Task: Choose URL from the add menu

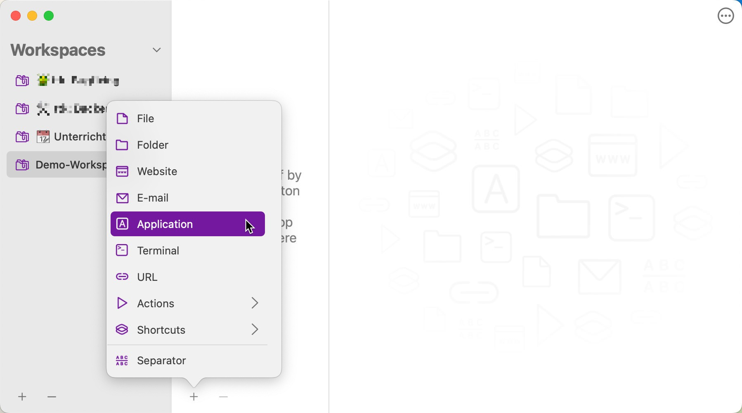Action: pyautogui.click(x=188, y=277)
